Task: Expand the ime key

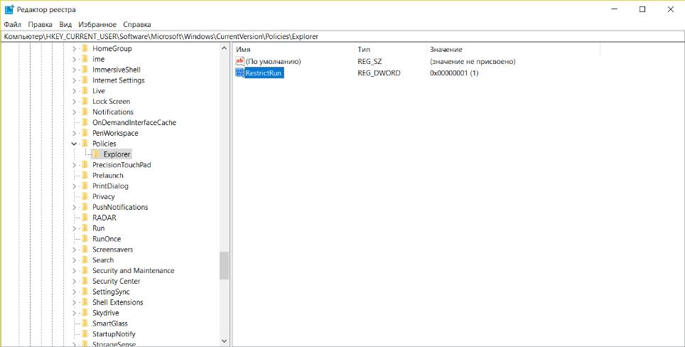Action: point(74,59)
